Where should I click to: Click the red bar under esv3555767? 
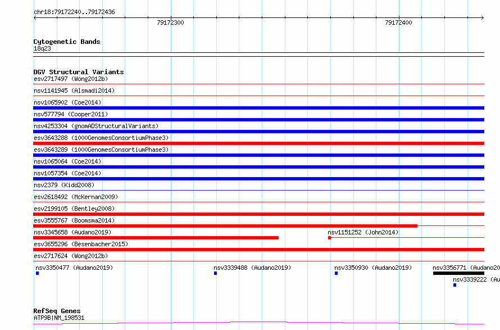(x=225, y=226)
